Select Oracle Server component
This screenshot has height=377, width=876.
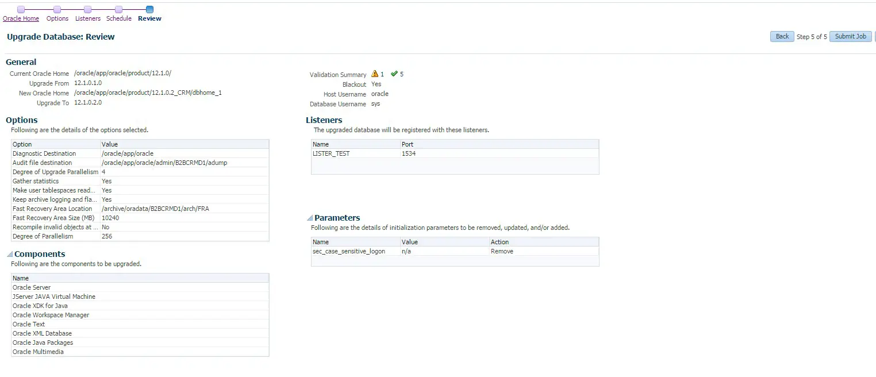tap(140, 287)
